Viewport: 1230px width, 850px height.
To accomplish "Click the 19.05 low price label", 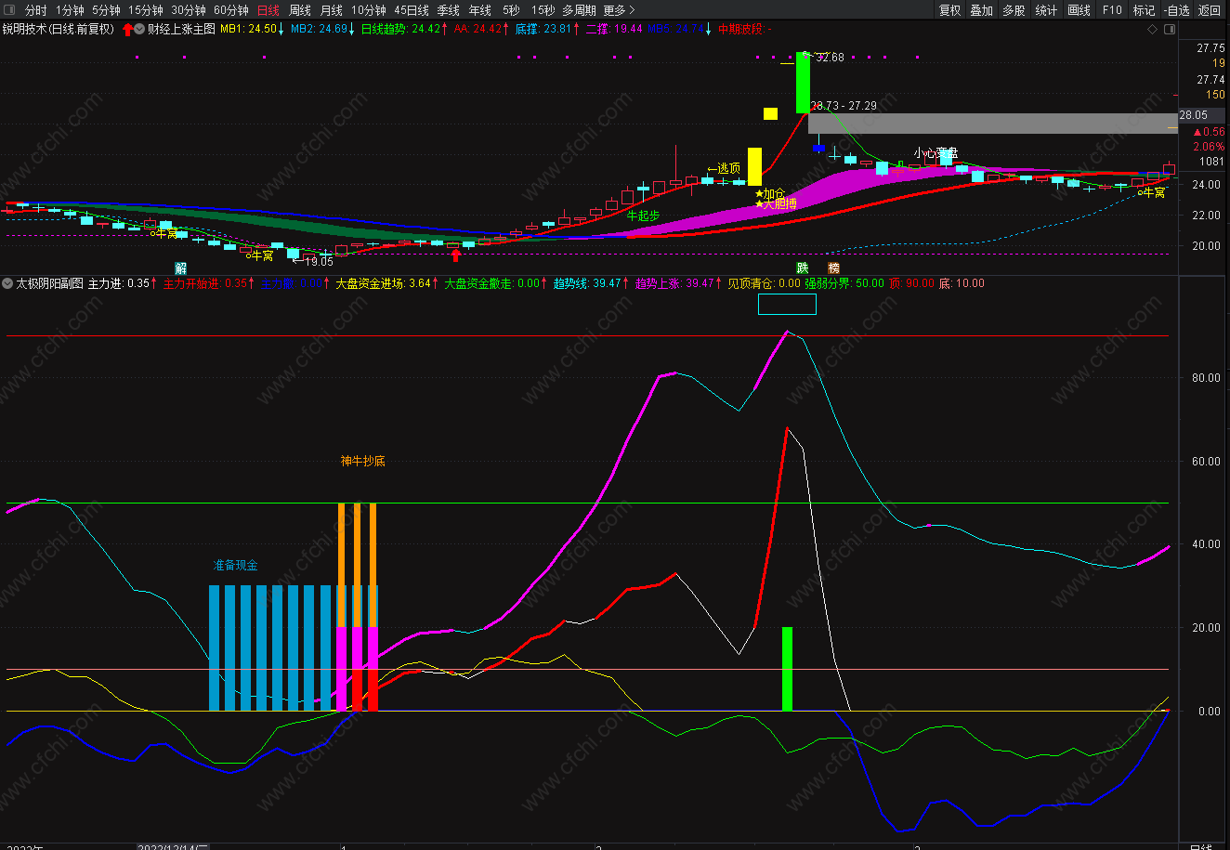I will tap(312, 261).
